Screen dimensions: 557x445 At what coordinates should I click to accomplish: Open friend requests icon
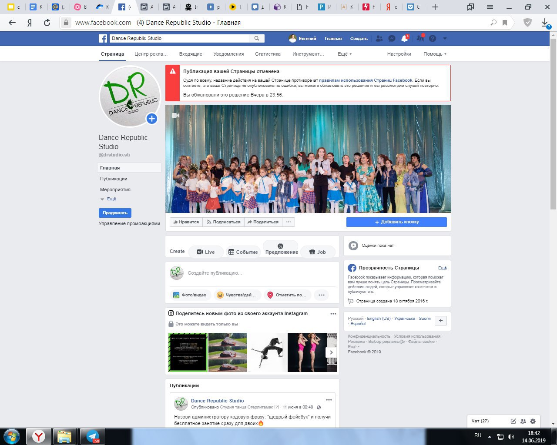click(379, 39)
